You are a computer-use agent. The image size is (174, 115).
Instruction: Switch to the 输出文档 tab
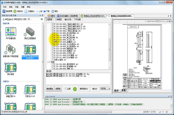pos(68,20)
